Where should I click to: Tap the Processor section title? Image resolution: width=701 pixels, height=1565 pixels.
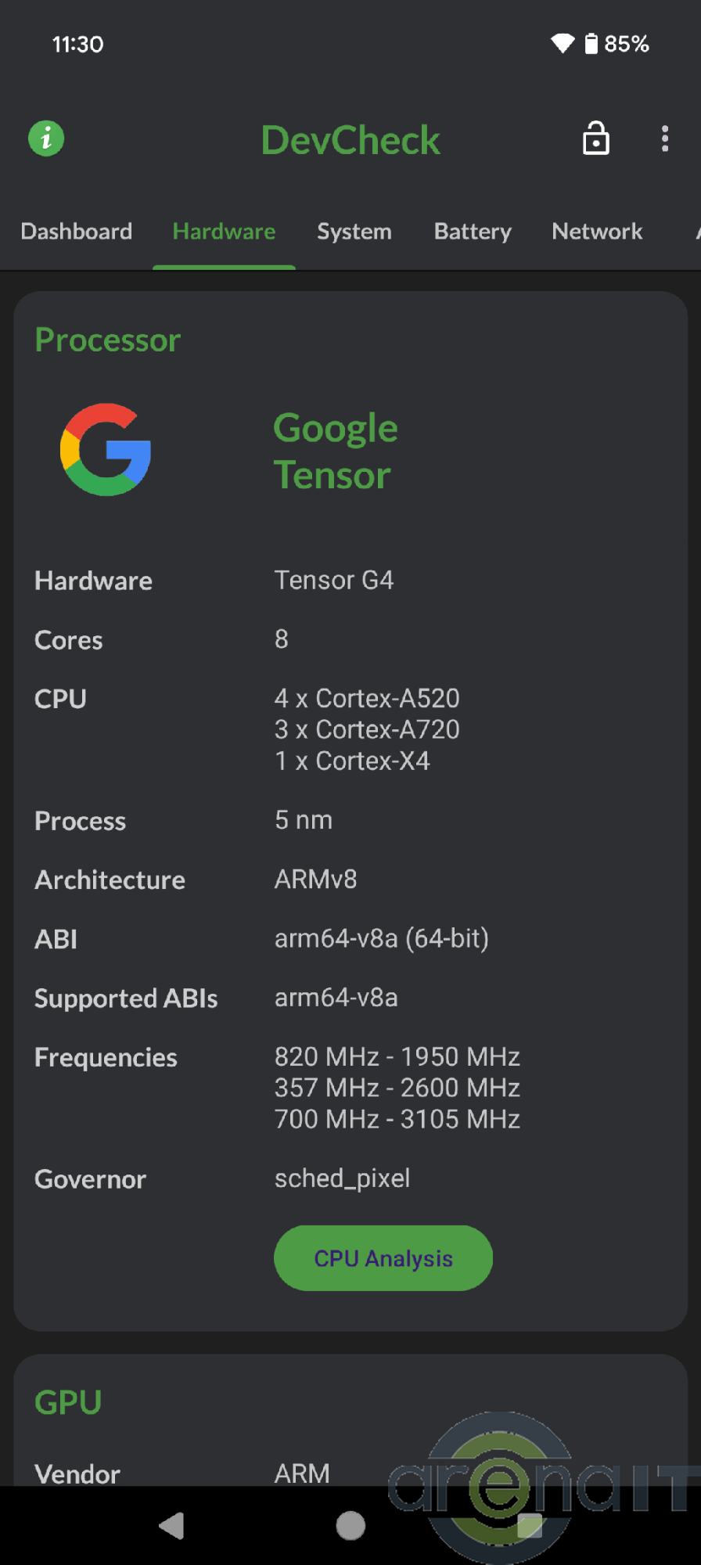pos(108,340)
